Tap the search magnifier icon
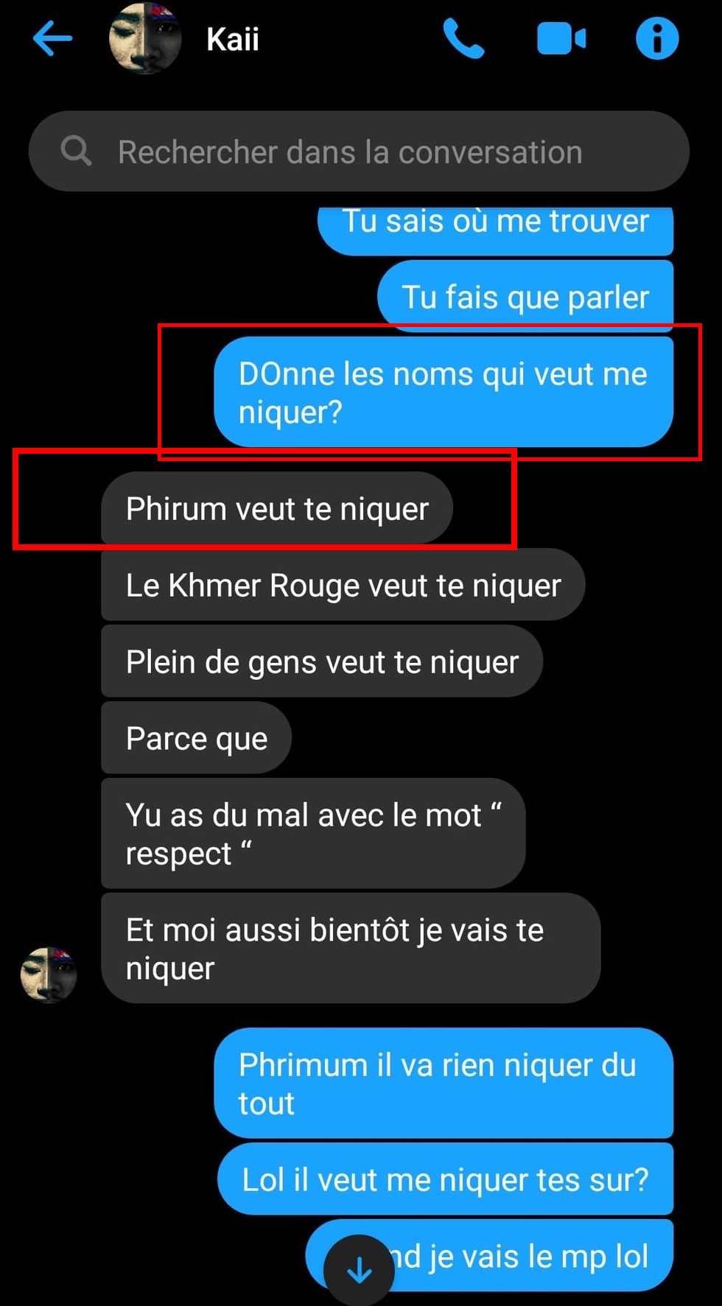Image resolution: width=722 pixels, height=1306 pixels. coord(76,151)
